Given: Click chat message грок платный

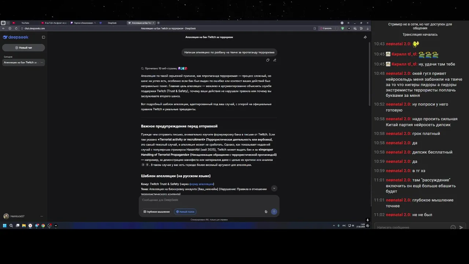Looking at the screenshot, I should 426,134.
